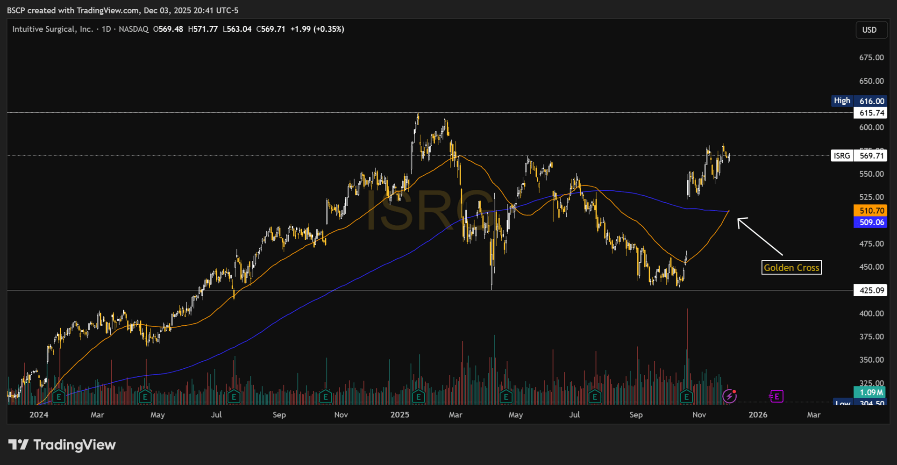Open the earnings marker for July 2025

pos(595,397)
